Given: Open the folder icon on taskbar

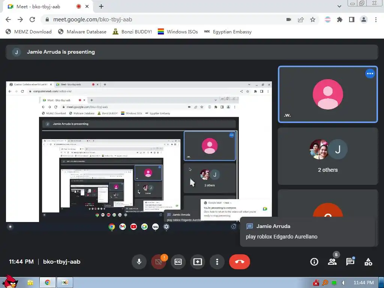Looking at the screenshot, I should coord(30,283).
